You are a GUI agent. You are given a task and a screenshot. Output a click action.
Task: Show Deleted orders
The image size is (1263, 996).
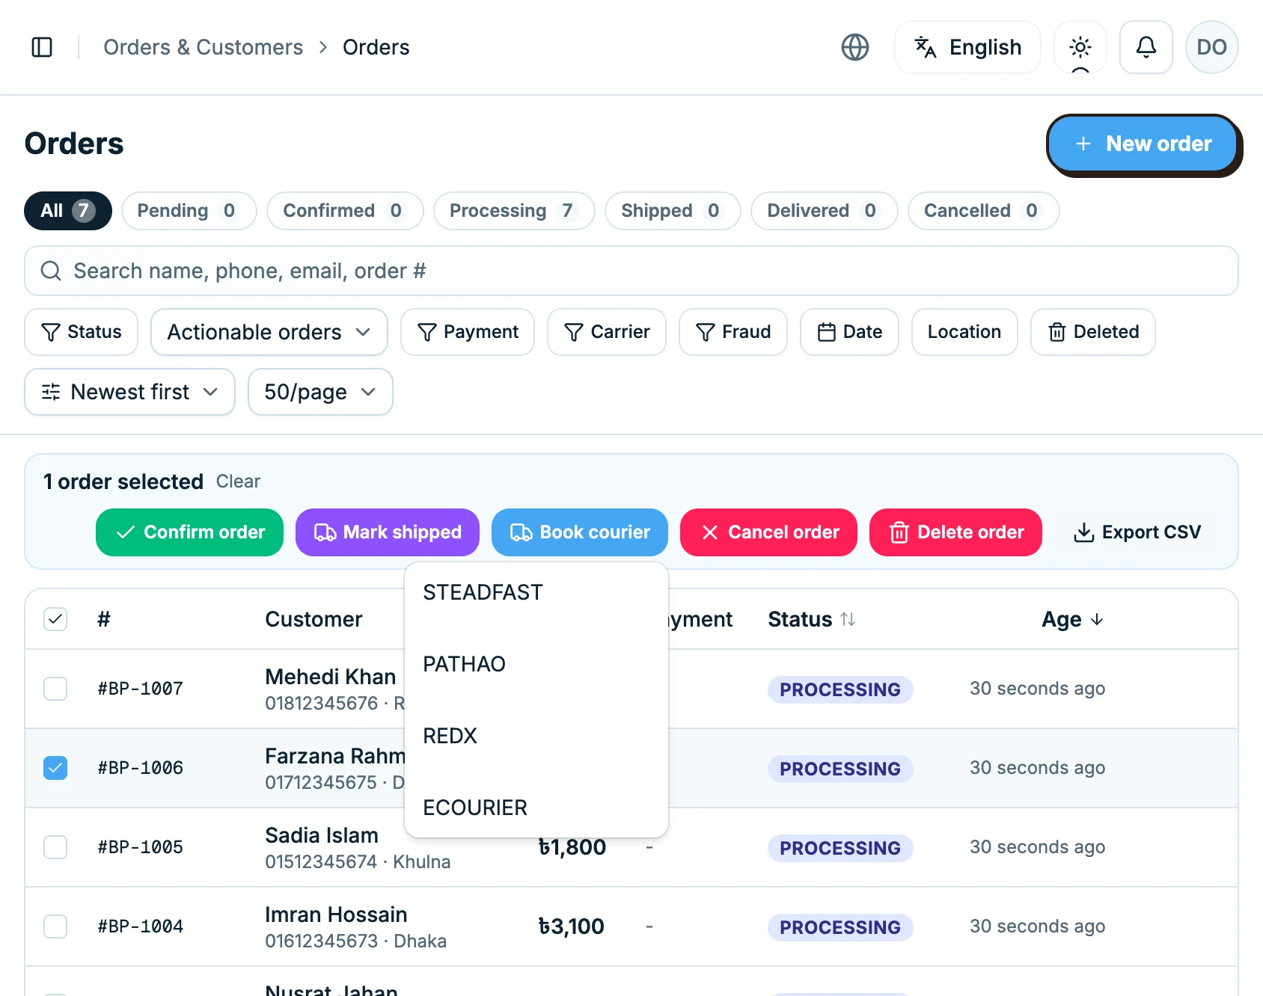pos(1093,332)
